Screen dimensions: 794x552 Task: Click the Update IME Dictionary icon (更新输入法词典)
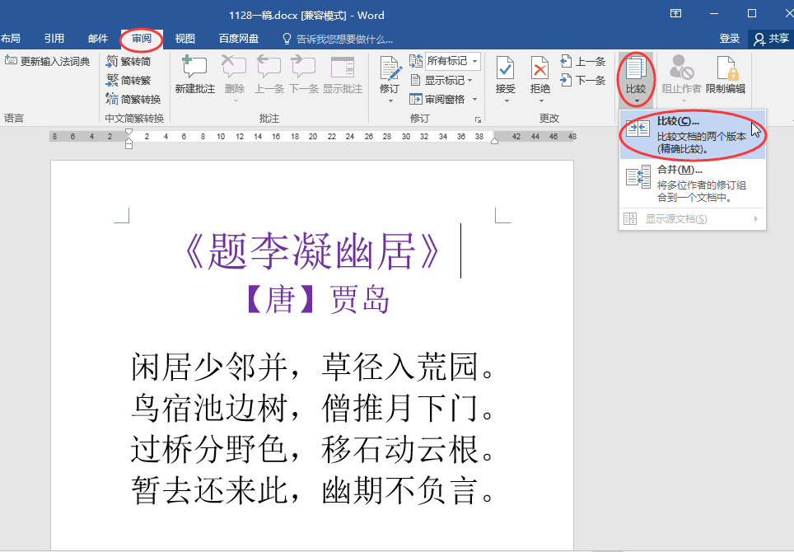click(11, 61)
